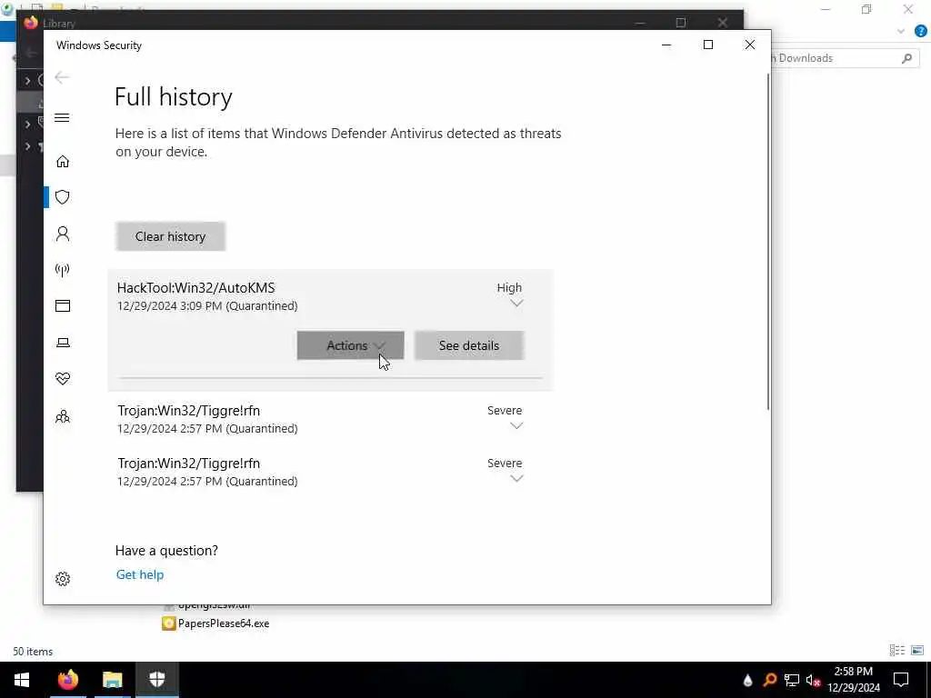931x698 pixels.
Task: Minimize the Windows Security window
Action: [666, 45]
